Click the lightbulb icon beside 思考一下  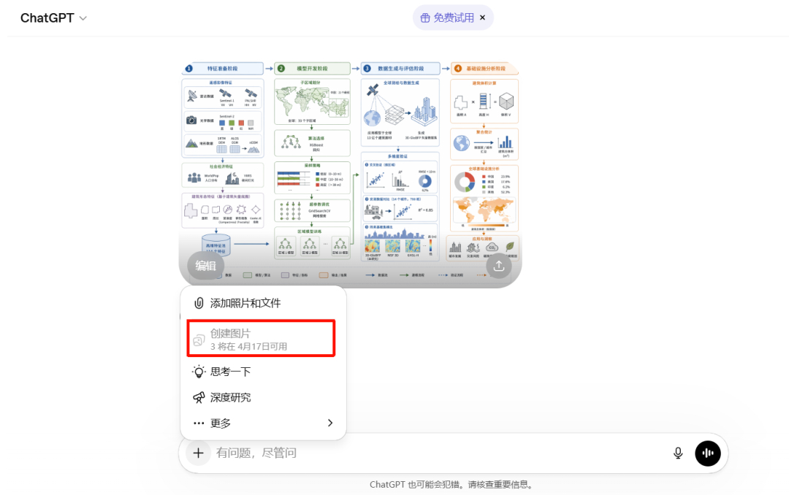(197, 371)
